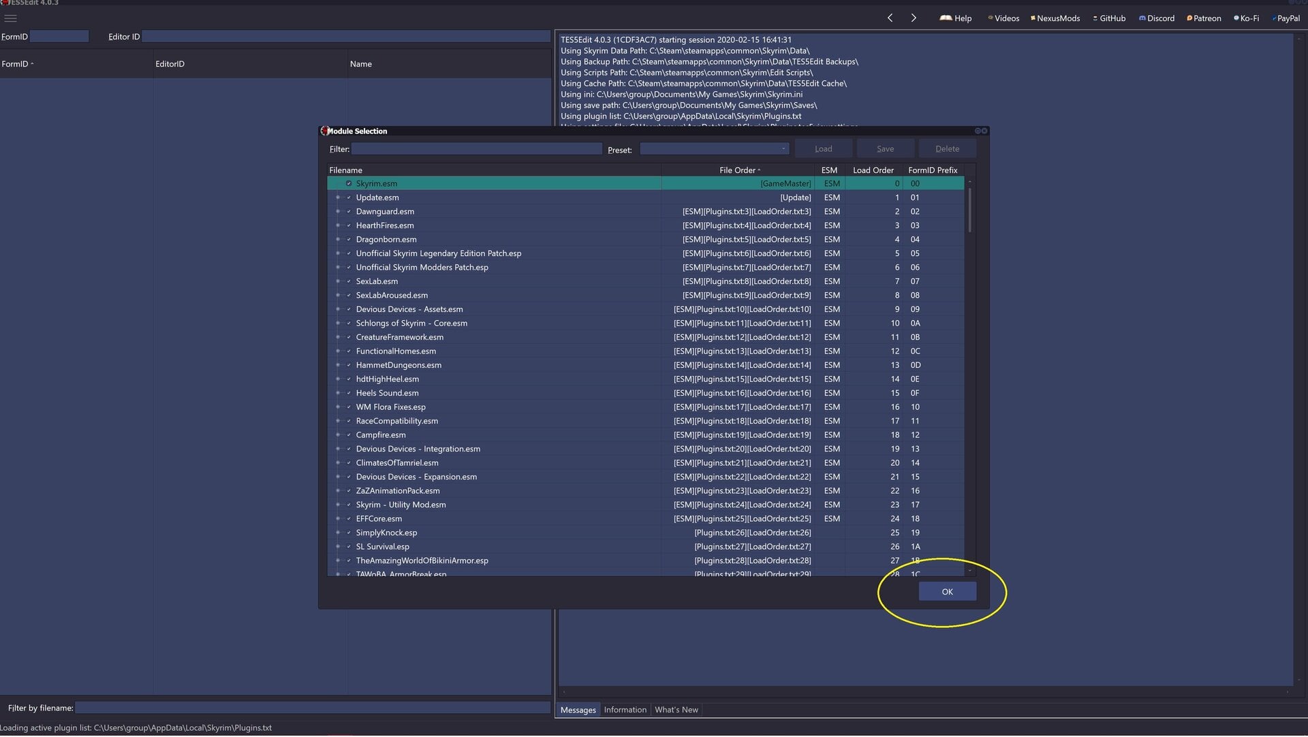1308x737 pixels.
Task: Switch to the What's New tab
Action: (676, 710)
